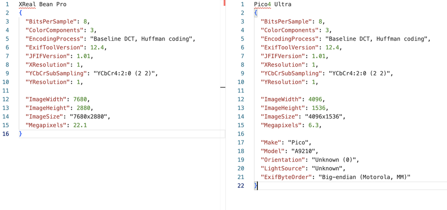This screenshot has height=210, width=447.
Task: Click ImageHeight value 2880
Action: point(84,108)
